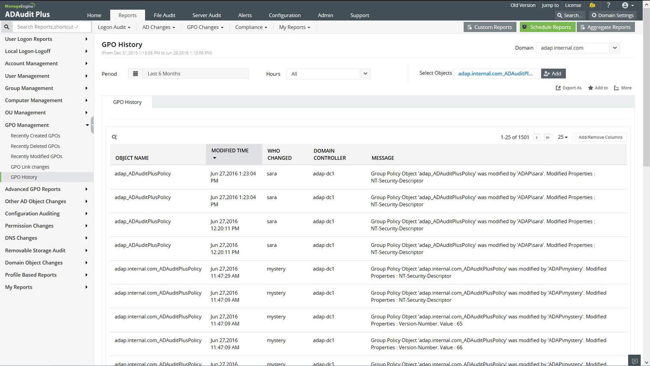The width and height of the screenshot is (650, 366).
Task: Open the Period calendar icon
Action: coord(135,74)
